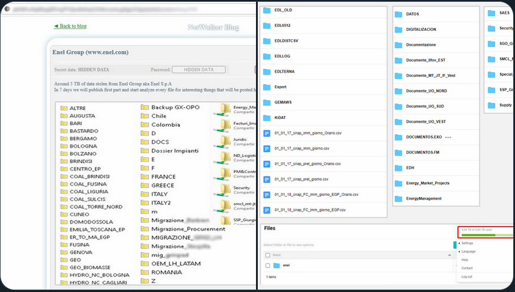Open the AUGUSTA folder icon
The image size is (515, 292).
64,116
